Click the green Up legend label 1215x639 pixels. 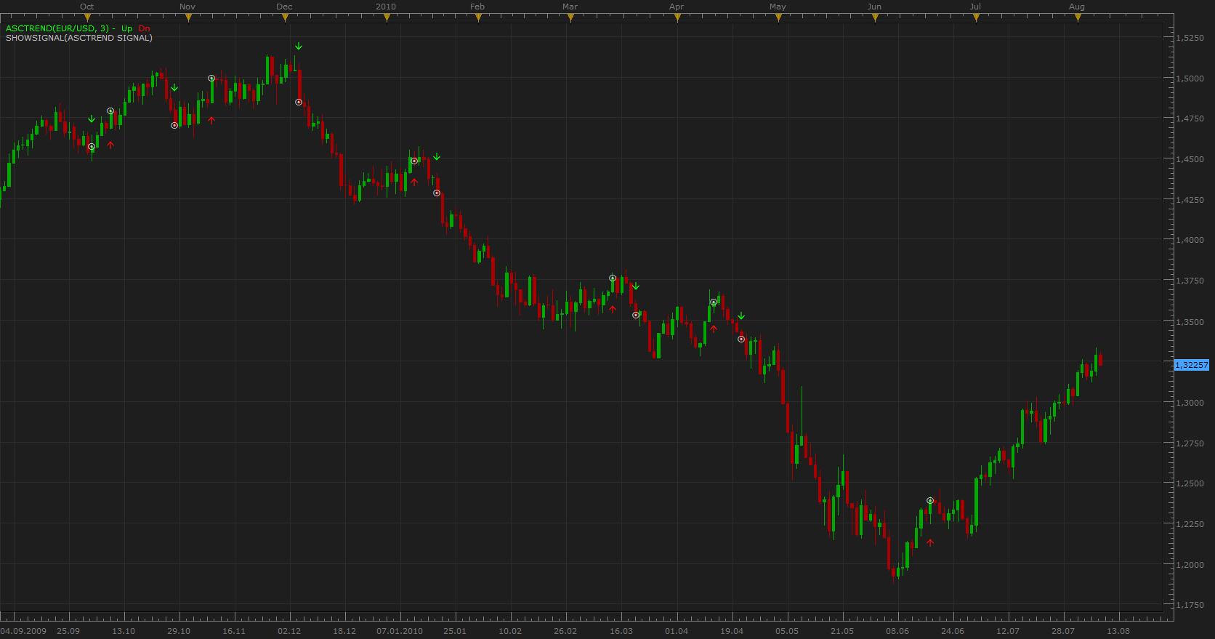127,28
